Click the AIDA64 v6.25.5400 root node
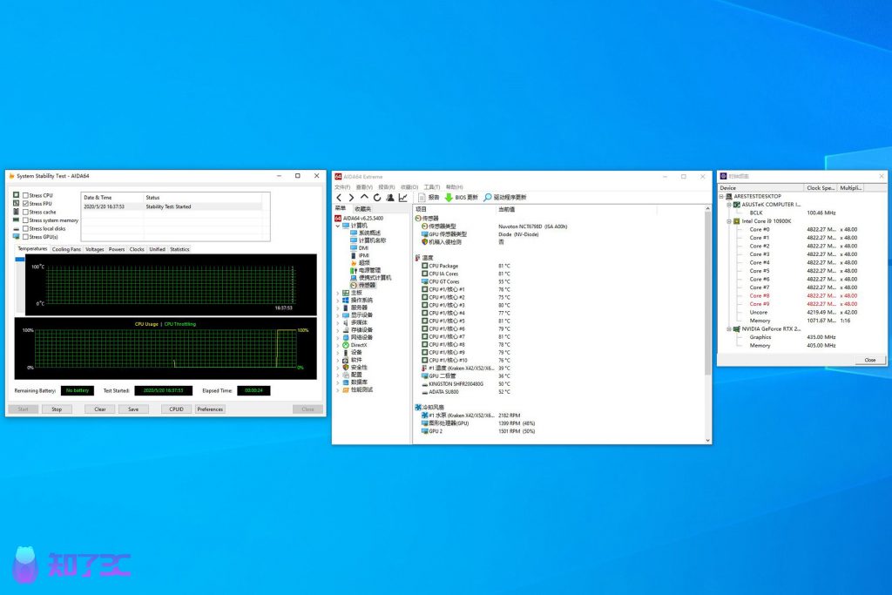 point(359,218)
